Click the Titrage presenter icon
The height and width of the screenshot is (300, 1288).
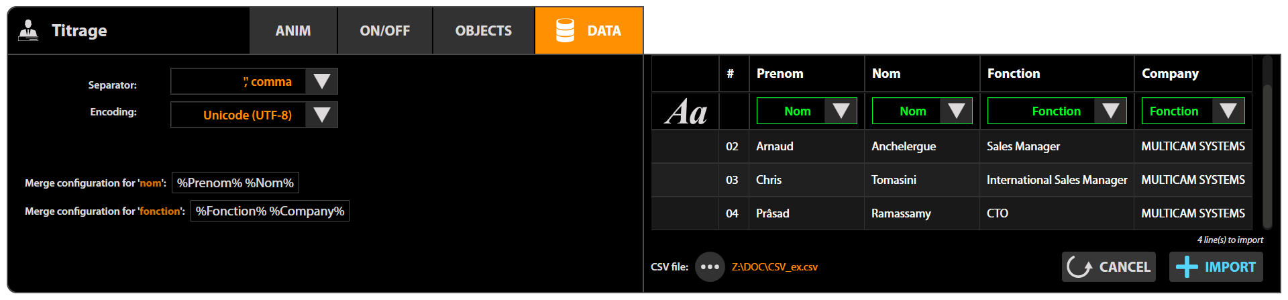pyautogui.click(x=28, y=30)
